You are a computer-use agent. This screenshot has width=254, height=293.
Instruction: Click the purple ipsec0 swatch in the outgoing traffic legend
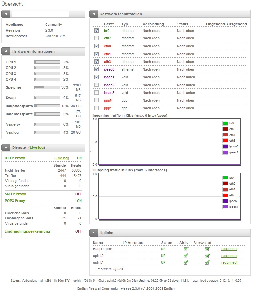[x=225, y=201]
